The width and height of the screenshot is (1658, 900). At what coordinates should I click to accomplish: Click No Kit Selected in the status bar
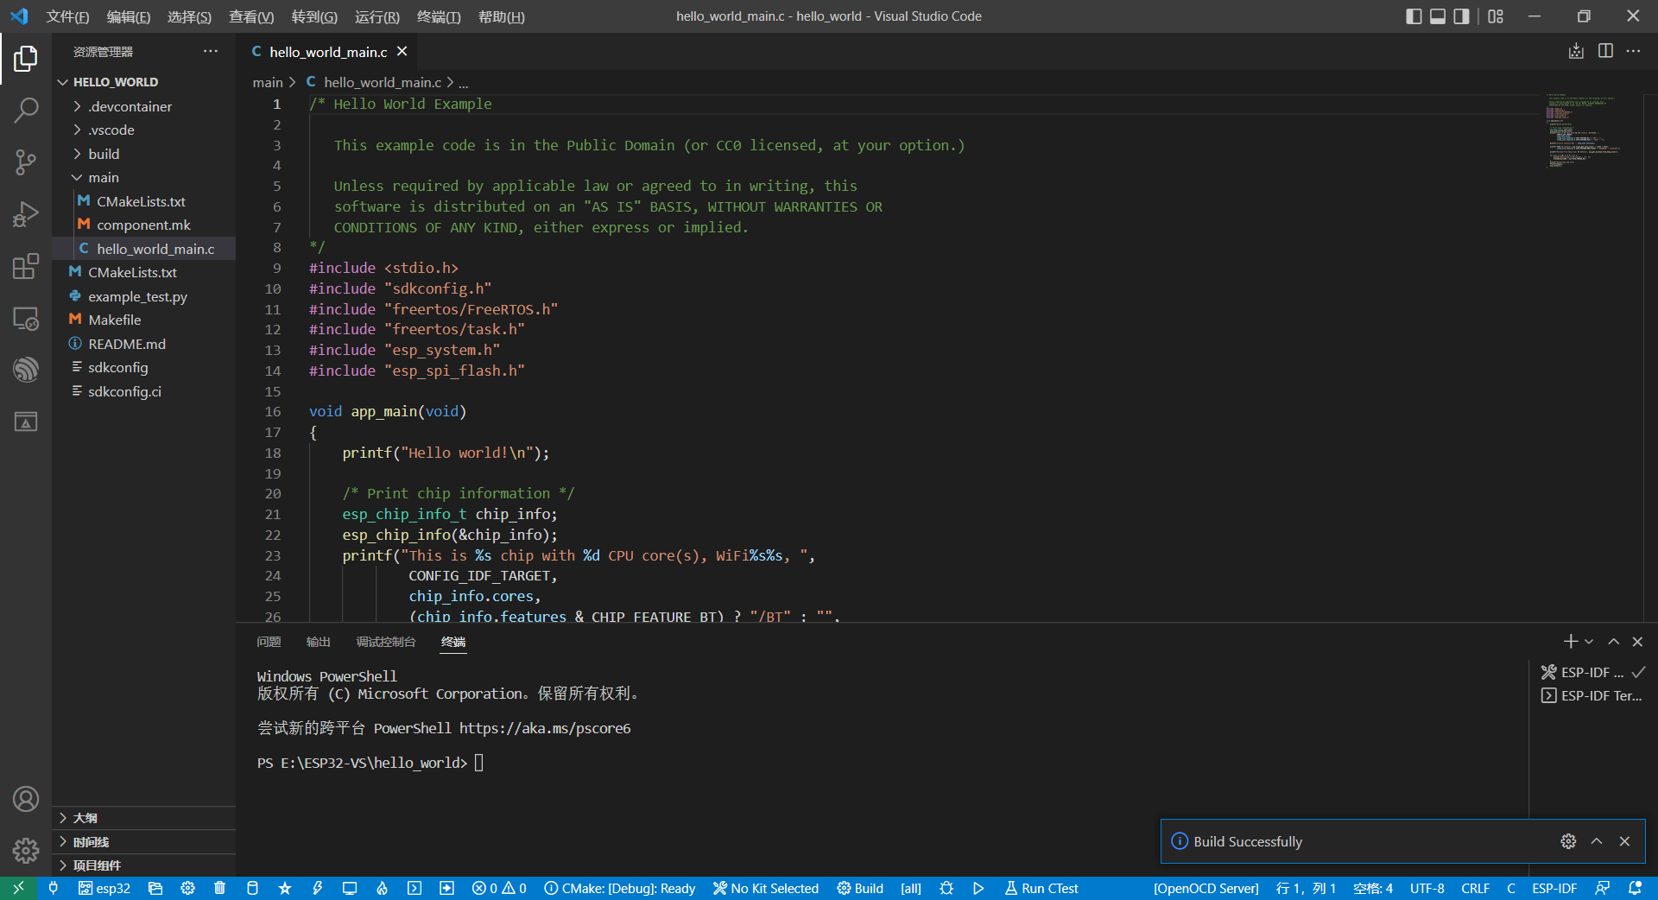pyautogui.click(x=765, y=888)
